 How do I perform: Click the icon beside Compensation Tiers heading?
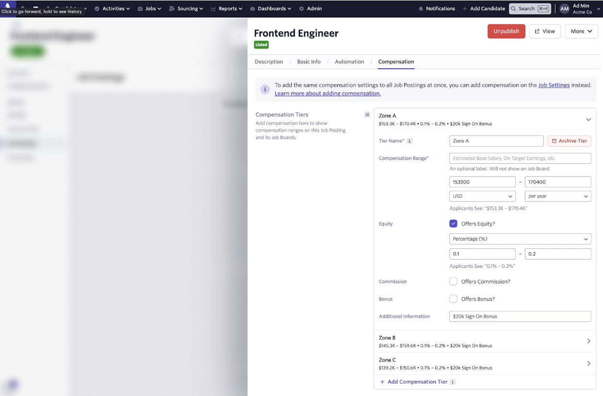pos(367,115)
